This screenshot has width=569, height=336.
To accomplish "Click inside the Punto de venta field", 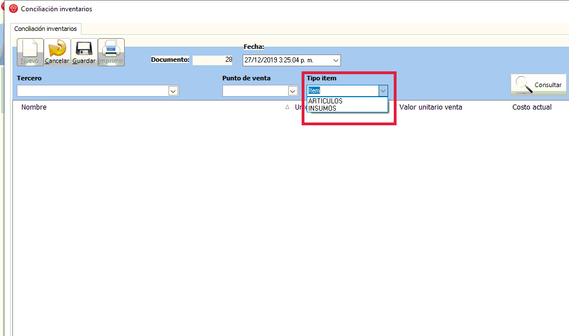I will click(x=254, y=90).
